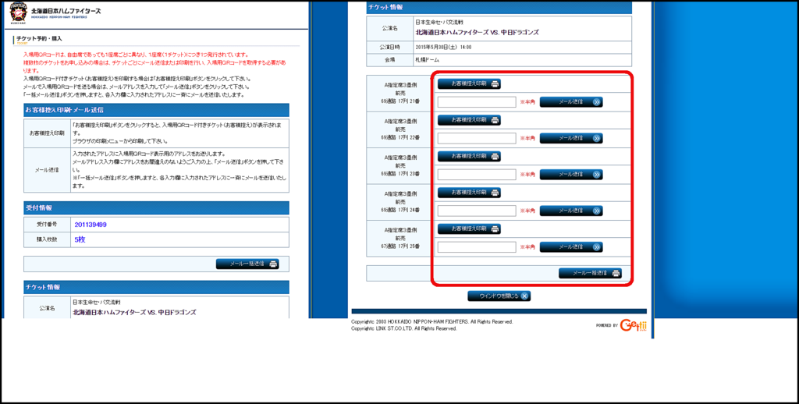
Task: Focus the email address field for seat 25番
Action: tap(477, 246)
